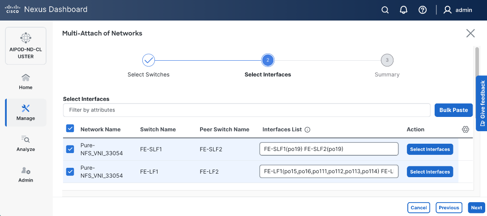Image resolution: width=487 pixels, height=216 pixels.
Task: Toggle the select-all header checkbox
Action: coord(70,129)
